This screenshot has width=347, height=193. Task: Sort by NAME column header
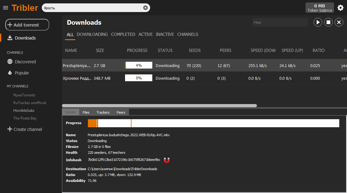[71, 50]
